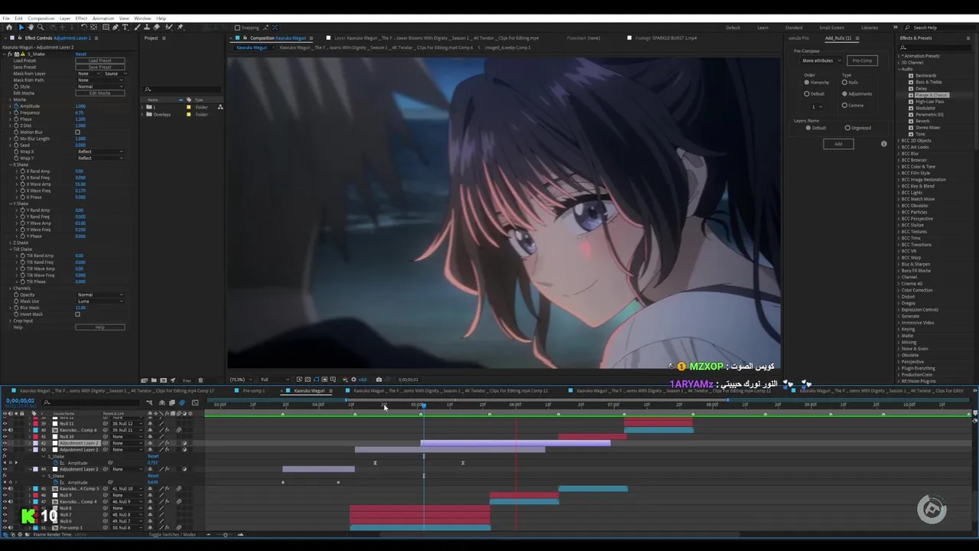The height and width of the screenshot is (551, 979).
Task: Open the viewer magnification (75.3%) dropdown
Action: (x=239, y=380)
